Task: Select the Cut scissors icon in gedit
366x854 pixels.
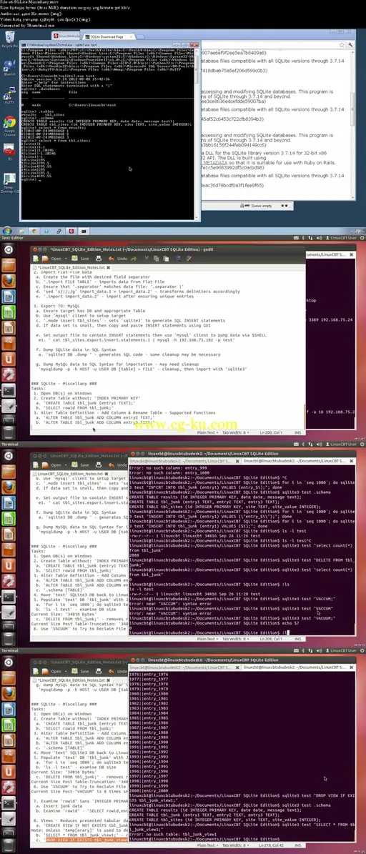Action: [x=147, y=259]
